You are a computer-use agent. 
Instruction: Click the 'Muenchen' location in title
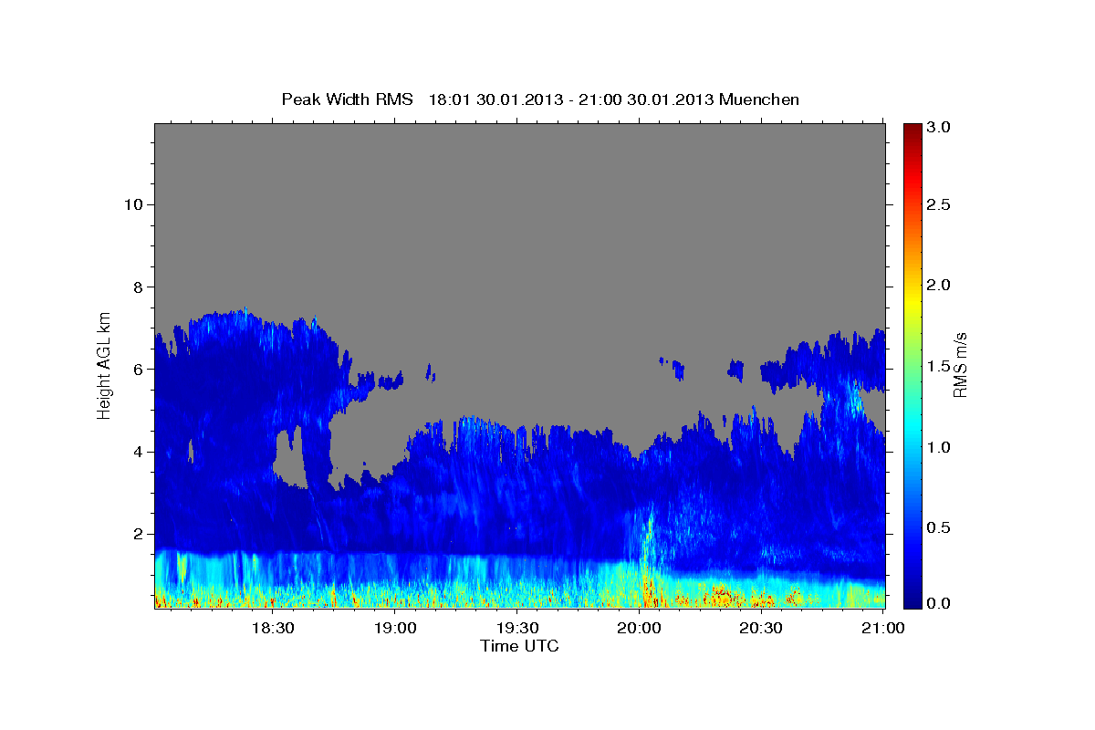(x=759, y=99)
